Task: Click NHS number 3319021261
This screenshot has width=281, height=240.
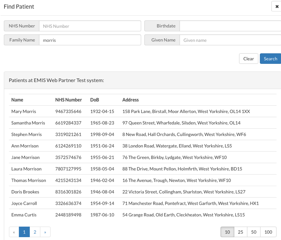Action: click(x=68, y=134)
